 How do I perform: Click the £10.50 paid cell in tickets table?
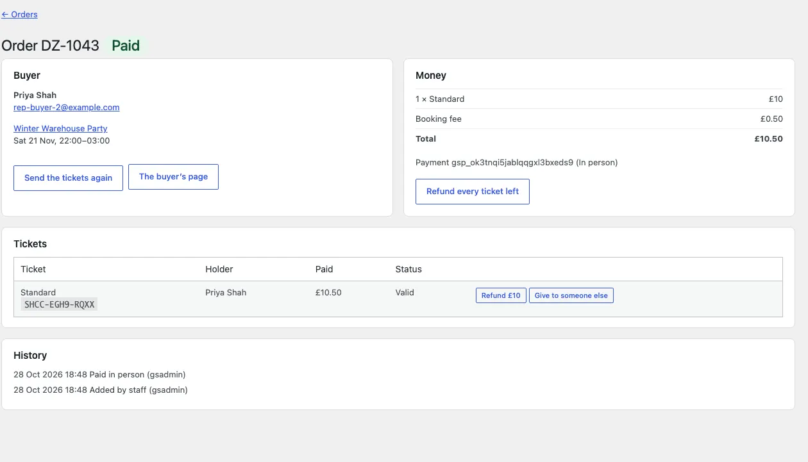click(328, 292)
